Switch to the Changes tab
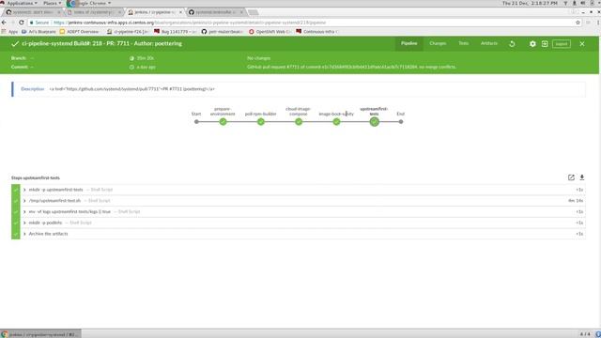 point(438,44)
